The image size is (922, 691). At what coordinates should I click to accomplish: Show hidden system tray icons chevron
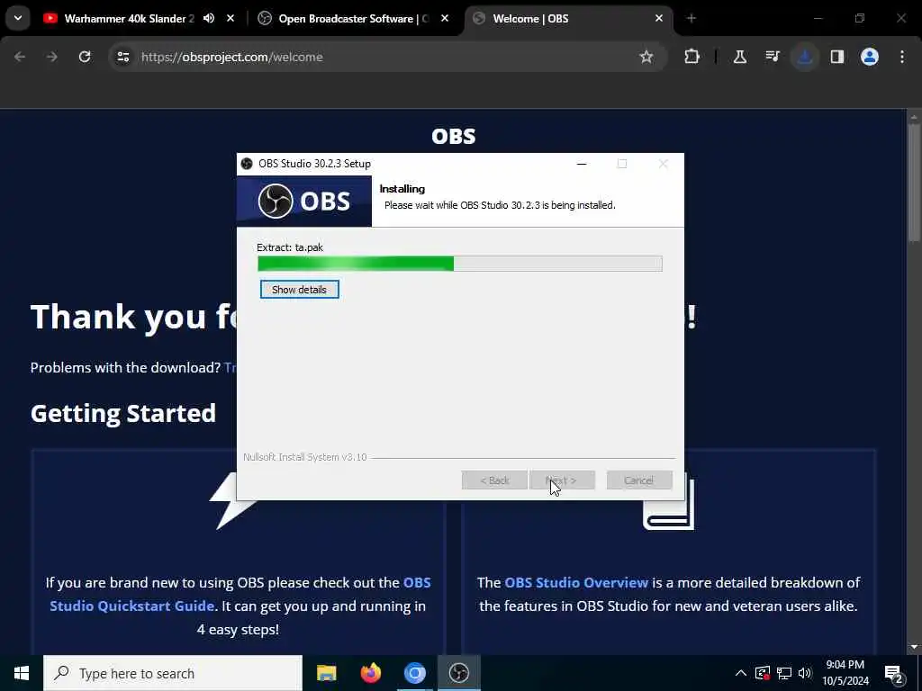[x=741, y=673]
